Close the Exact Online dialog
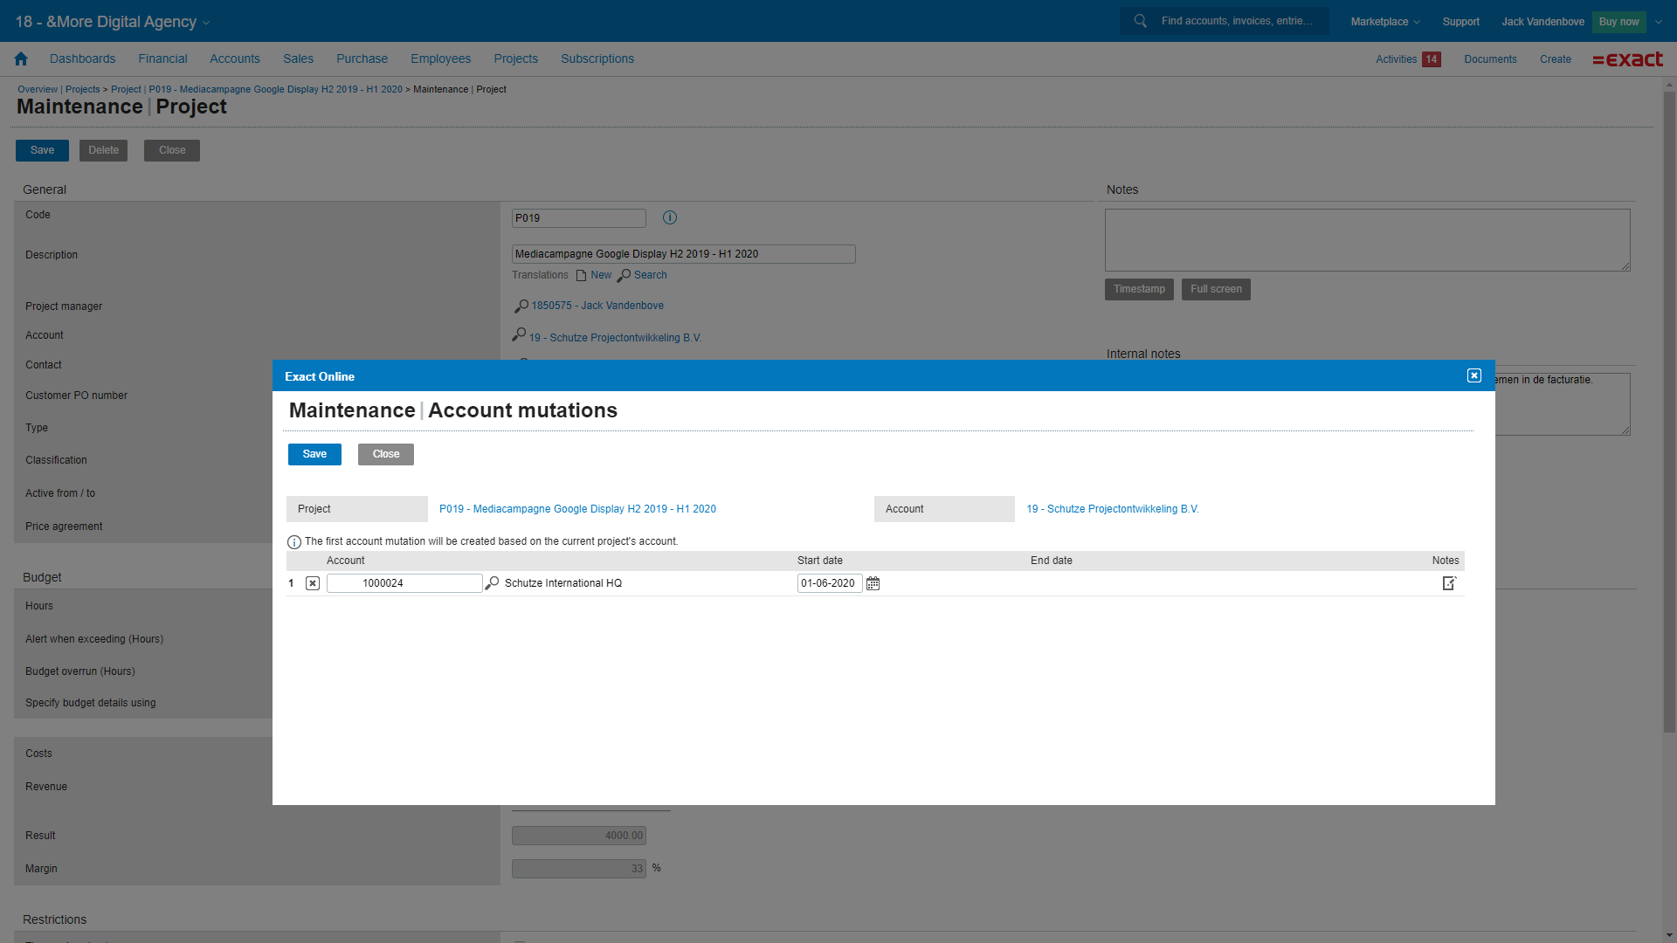Screen dimensions: 1677x943 [1474, 375]
